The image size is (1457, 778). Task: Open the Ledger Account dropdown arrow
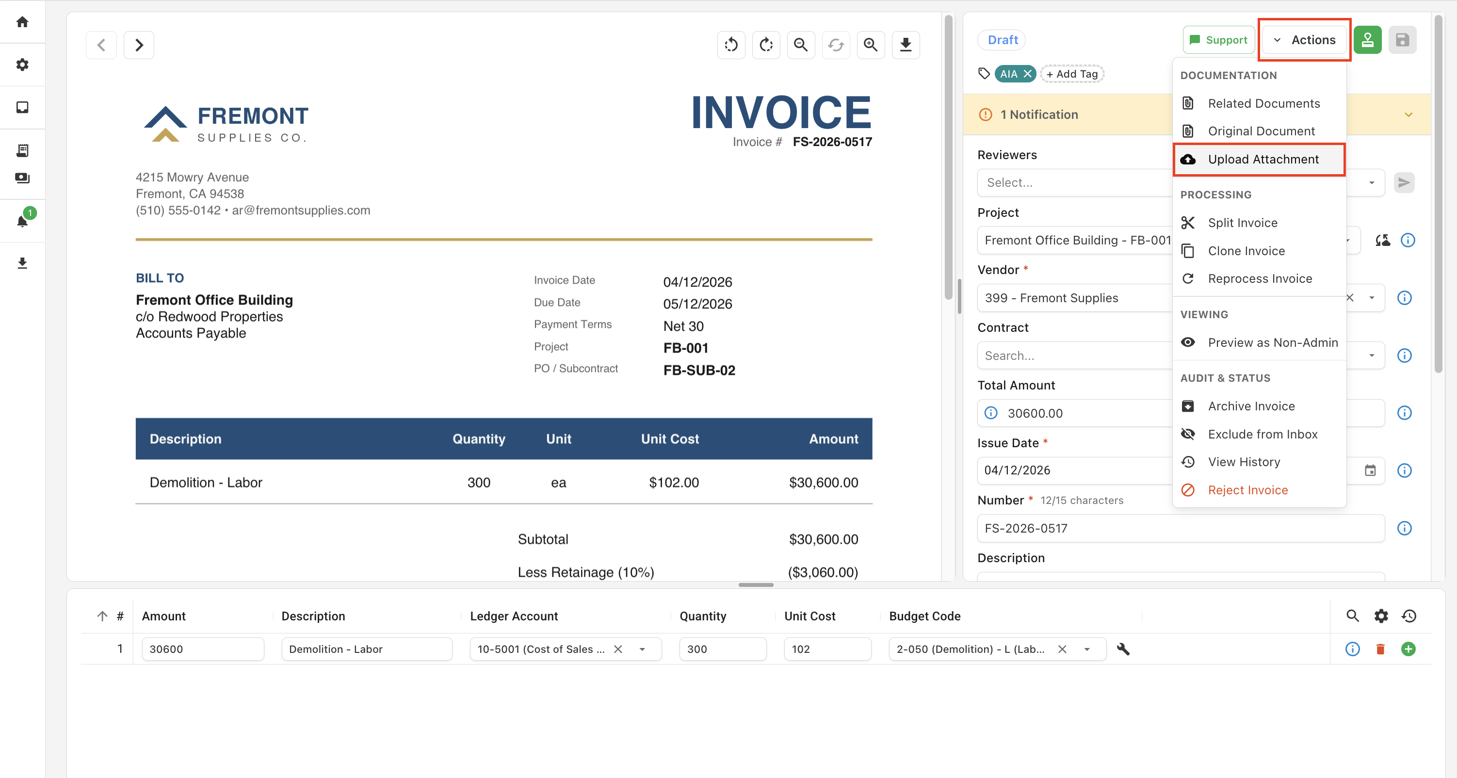click(x=642, y=649)
